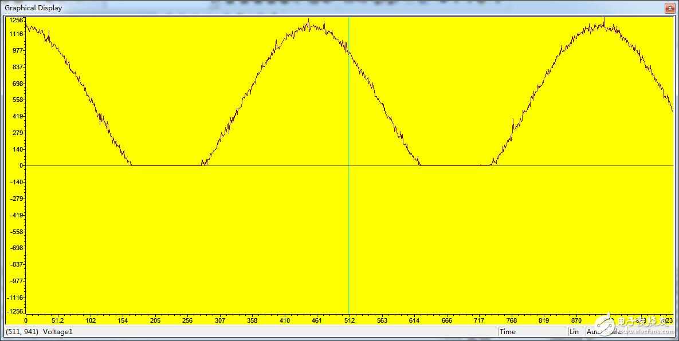679x341 pixels.
Task: Click the 'Lin' scale status field
Action: pyautogui.click(x=575, y=331)
